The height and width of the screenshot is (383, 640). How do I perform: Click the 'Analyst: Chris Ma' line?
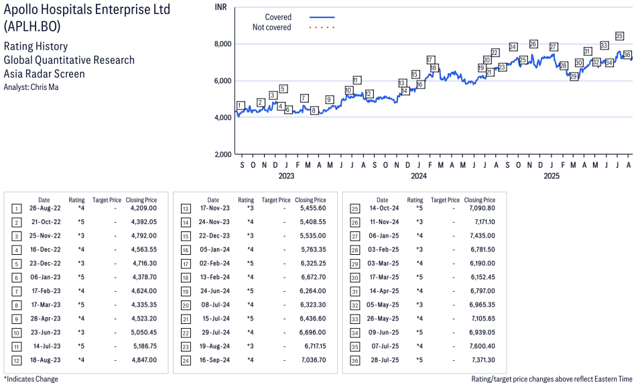(x=31, y=87)
